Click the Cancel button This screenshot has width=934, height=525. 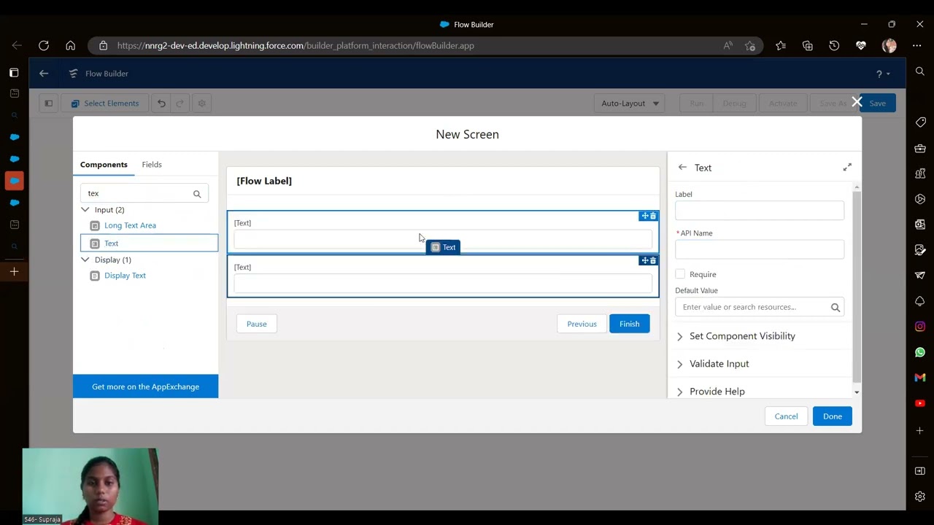[x=786, y=416]
